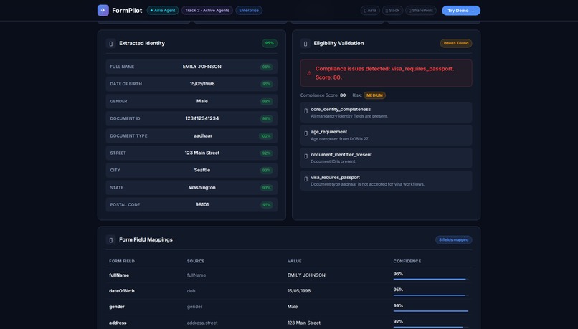
Task: Click the VALUE column header
Action: (x=295, y=261)
